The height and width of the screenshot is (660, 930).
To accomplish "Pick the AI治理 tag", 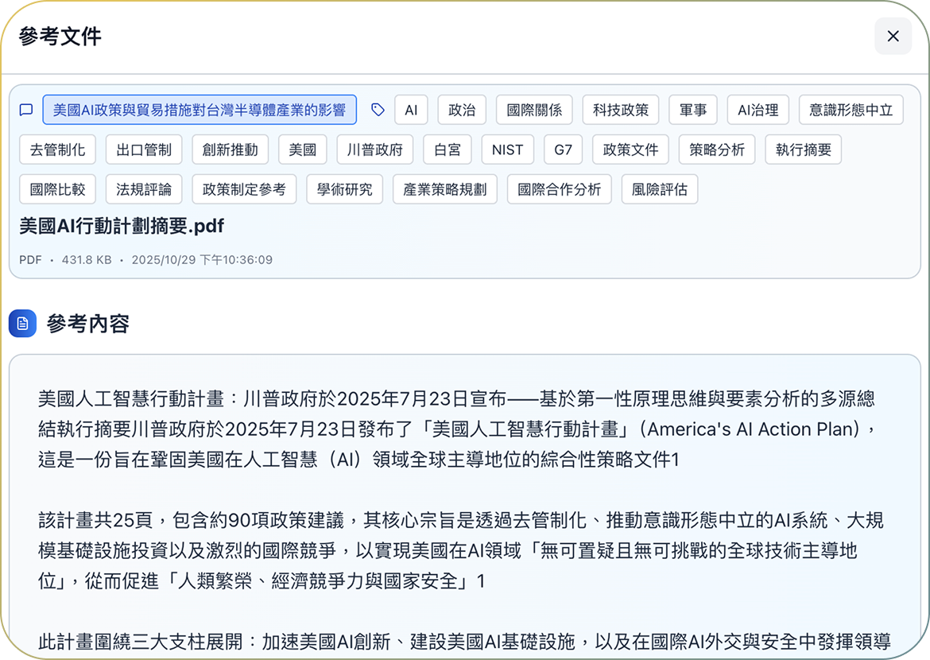I will [x=758, y=110].
